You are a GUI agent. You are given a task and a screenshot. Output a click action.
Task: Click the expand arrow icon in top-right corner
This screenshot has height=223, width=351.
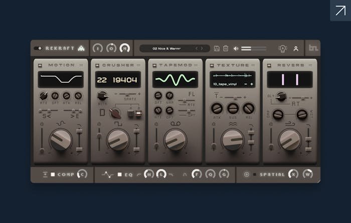click(x=340, y=10)
